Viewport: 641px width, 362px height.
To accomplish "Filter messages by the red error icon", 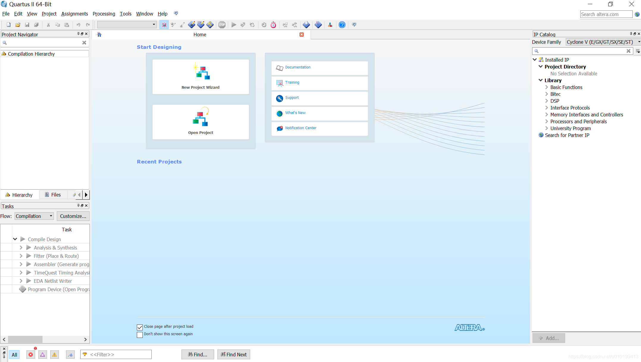I will [31, 355].
